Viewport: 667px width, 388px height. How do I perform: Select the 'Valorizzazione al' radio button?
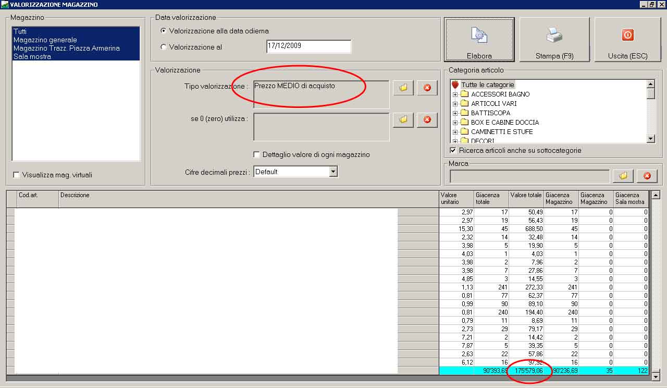(164, 47)
